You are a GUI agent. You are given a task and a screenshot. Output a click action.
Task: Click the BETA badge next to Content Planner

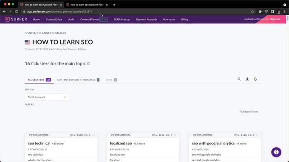coord(103,19)
